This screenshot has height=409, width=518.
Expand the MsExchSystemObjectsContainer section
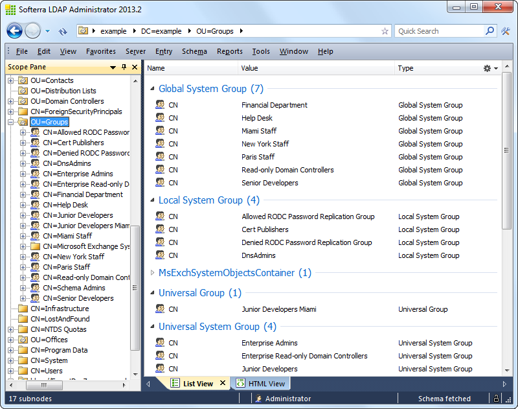tap(152, 273)
